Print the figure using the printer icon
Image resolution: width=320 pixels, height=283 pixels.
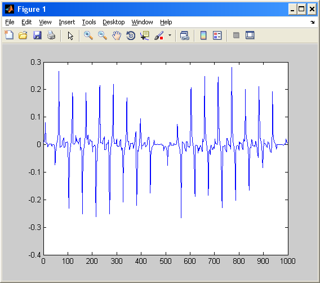(51, 36)
